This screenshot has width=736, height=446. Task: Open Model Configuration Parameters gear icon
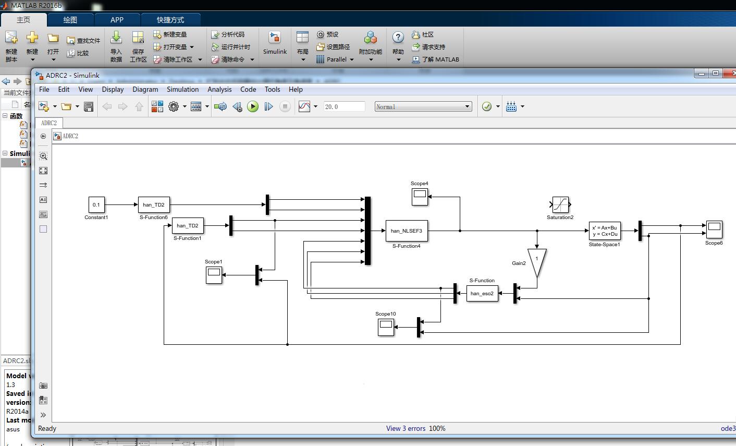[174, 106]
